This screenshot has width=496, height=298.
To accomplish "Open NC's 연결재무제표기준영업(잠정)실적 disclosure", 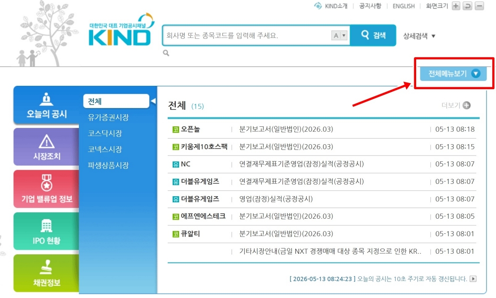I will [x=301, y=164].
